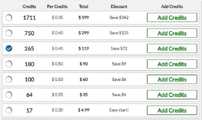Add Credits for the $90 package
Image resolution: width=202 pixels, height=120 pixels.
point(172,64)
